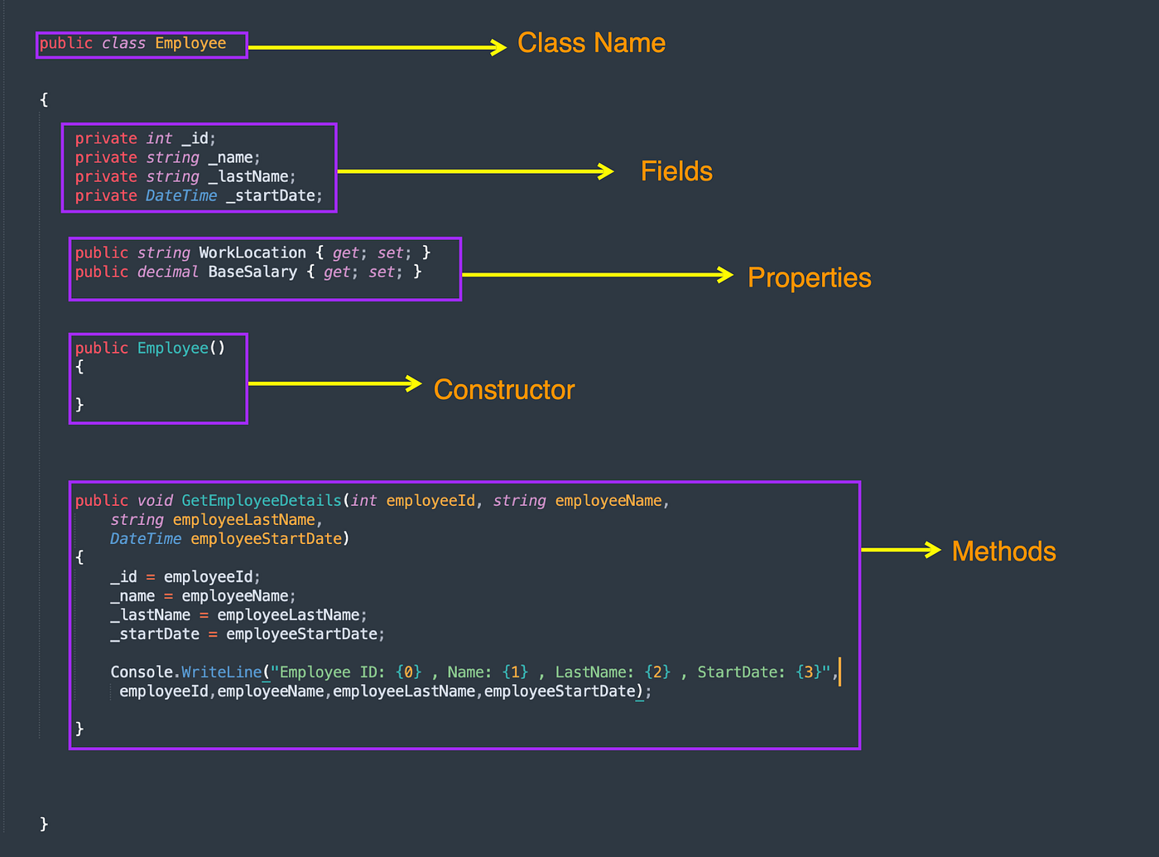Click the arrow pointing to Methods
The image size is (1159, 857).
[x=902, y=549]
